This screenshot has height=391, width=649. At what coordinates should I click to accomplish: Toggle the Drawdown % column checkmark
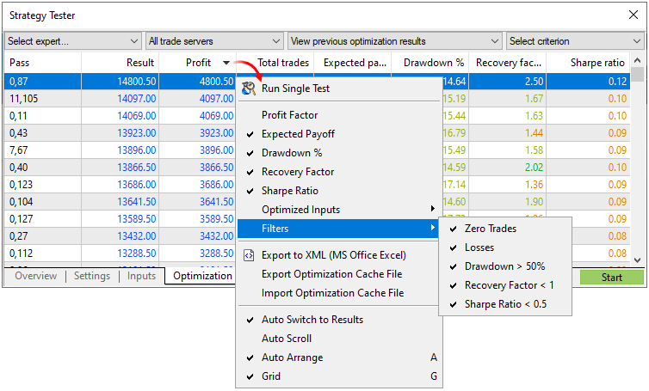click(x=250, y=153)
